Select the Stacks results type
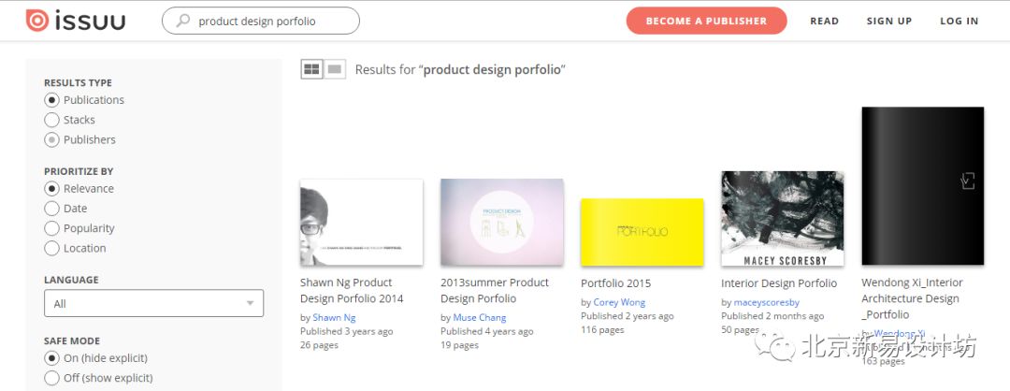Viewport: 1010px width, 391px height. (x=51, y=120)
